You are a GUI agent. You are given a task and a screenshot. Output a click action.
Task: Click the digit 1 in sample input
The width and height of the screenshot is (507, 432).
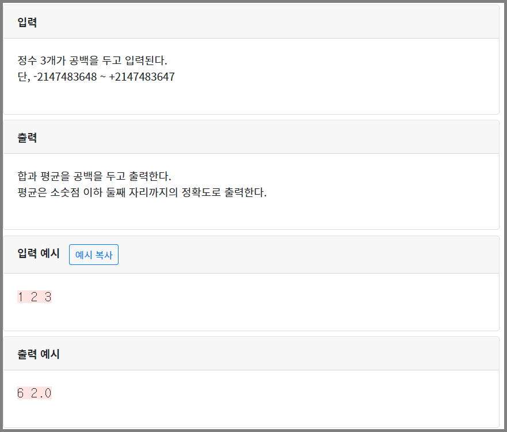pos(21,297)
